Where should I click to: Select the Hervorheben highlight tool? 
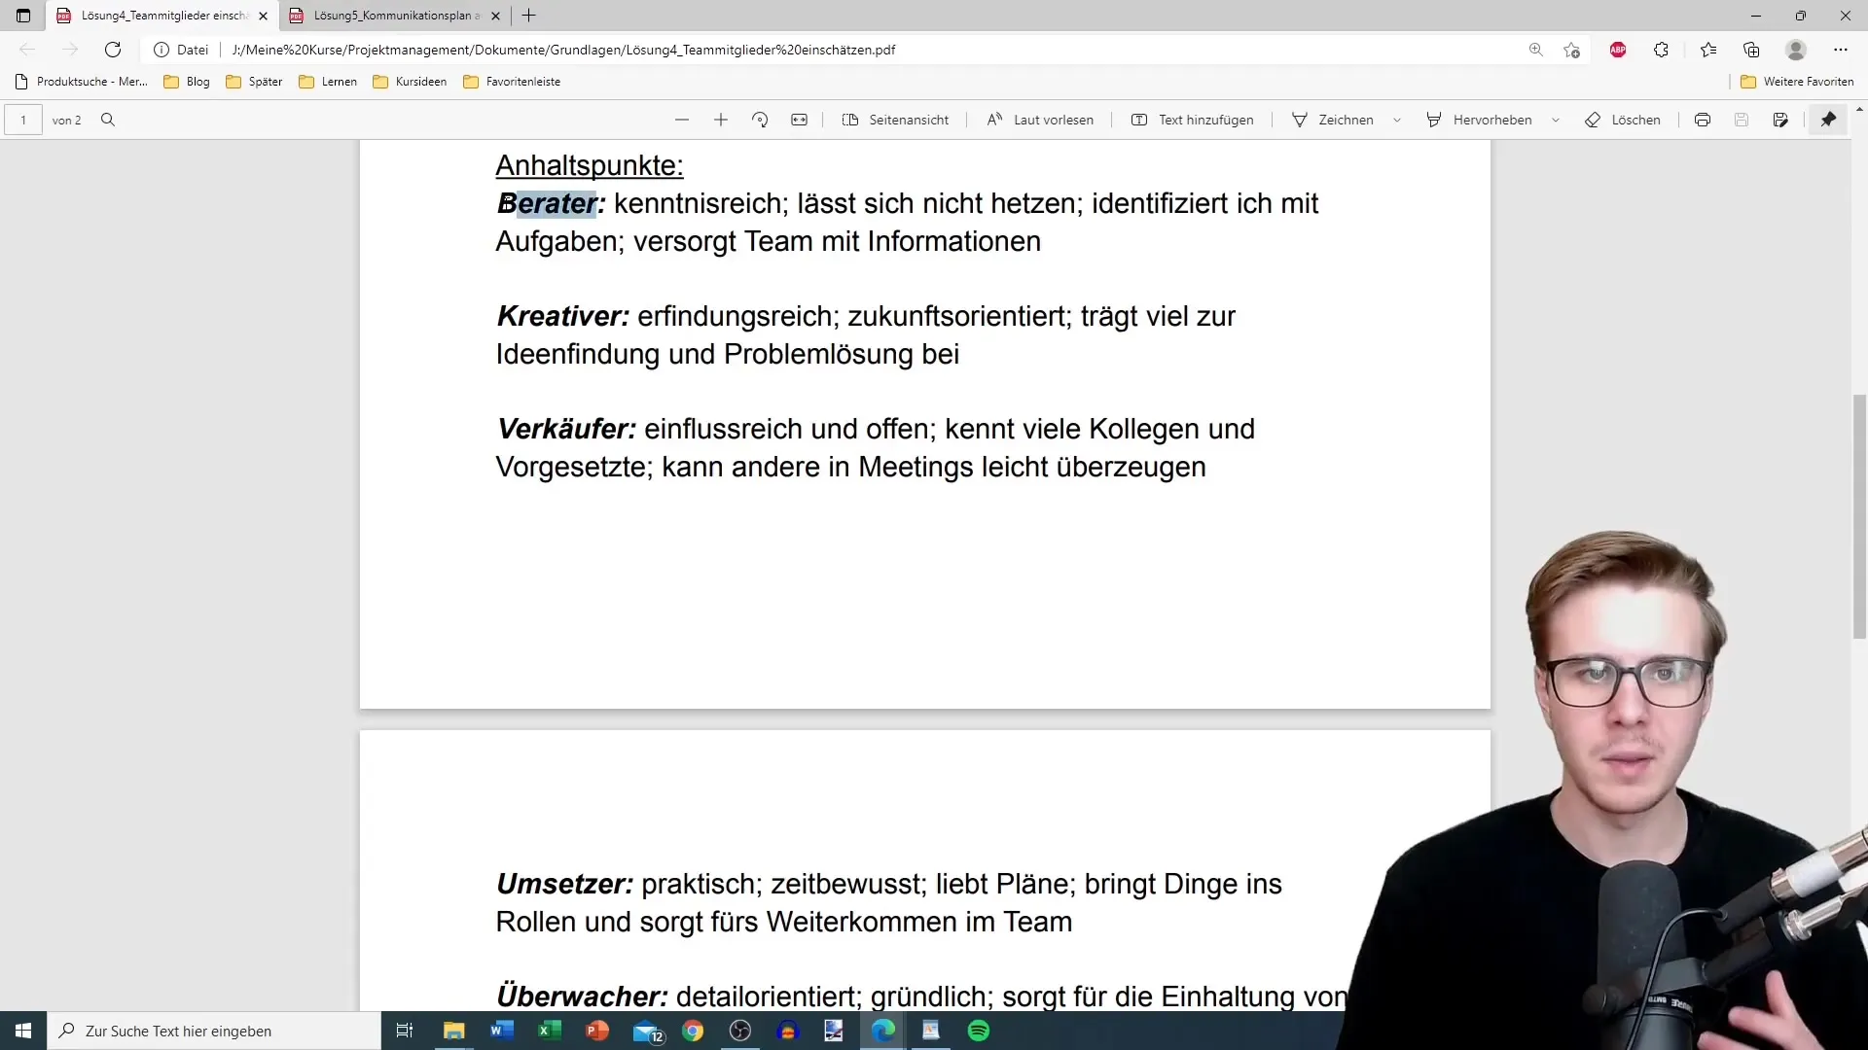[1479, 121]
